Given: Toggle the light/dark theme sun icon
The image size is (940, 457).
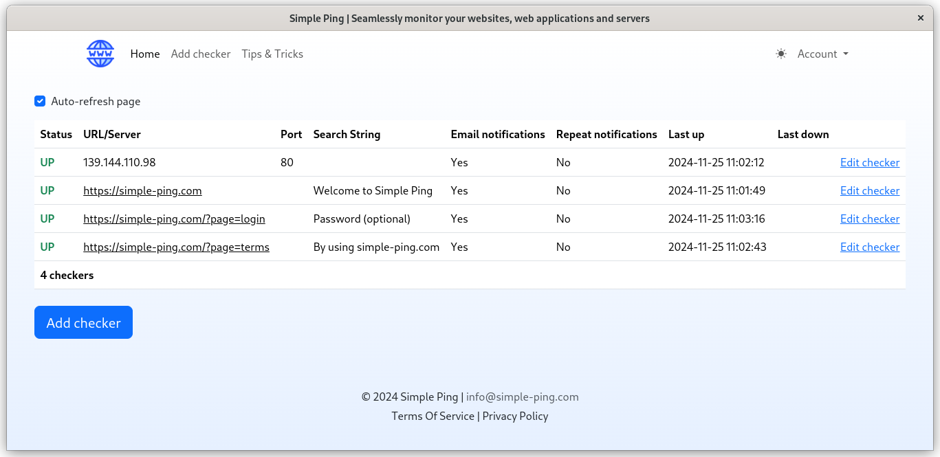Looking at the screenshot, I should (x=780, y=54).
